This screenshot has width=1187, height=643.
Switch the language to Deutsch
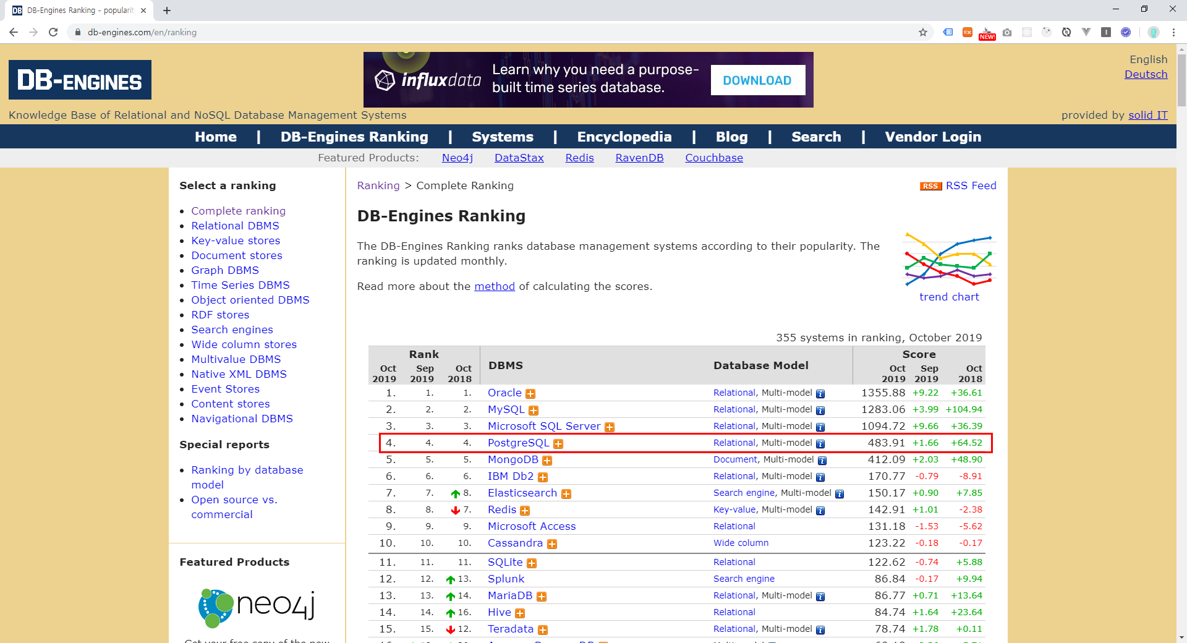click(1146, 74)
